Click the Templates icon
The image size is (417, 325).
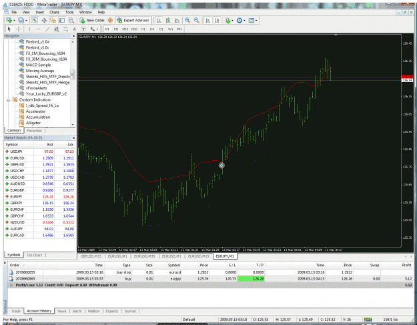[251, 20]
